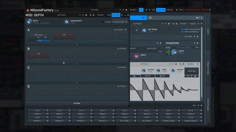Viewport: 236px width, 132px height.
Task: Click the arrow icon next to Env 1
Action: click(x=48, y=110)
